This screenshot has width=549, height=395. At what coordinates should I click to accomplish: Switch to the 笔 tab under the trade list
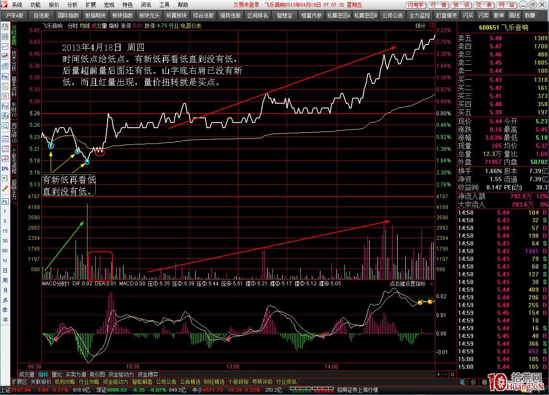(462, 382)
